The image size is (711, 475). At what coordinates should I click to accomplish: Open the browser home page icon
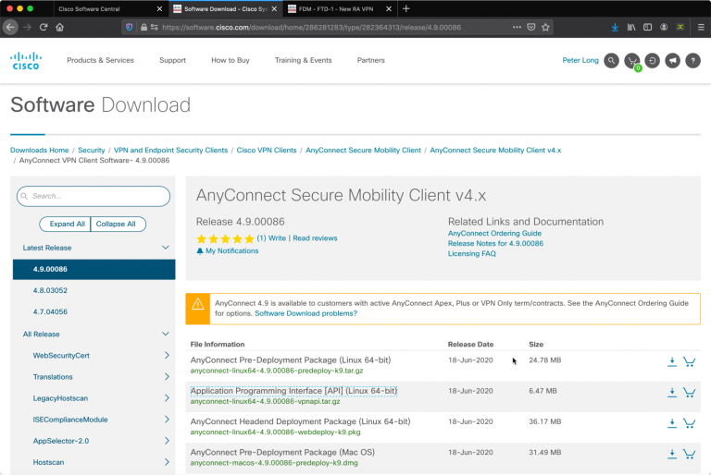click(60, 27)
